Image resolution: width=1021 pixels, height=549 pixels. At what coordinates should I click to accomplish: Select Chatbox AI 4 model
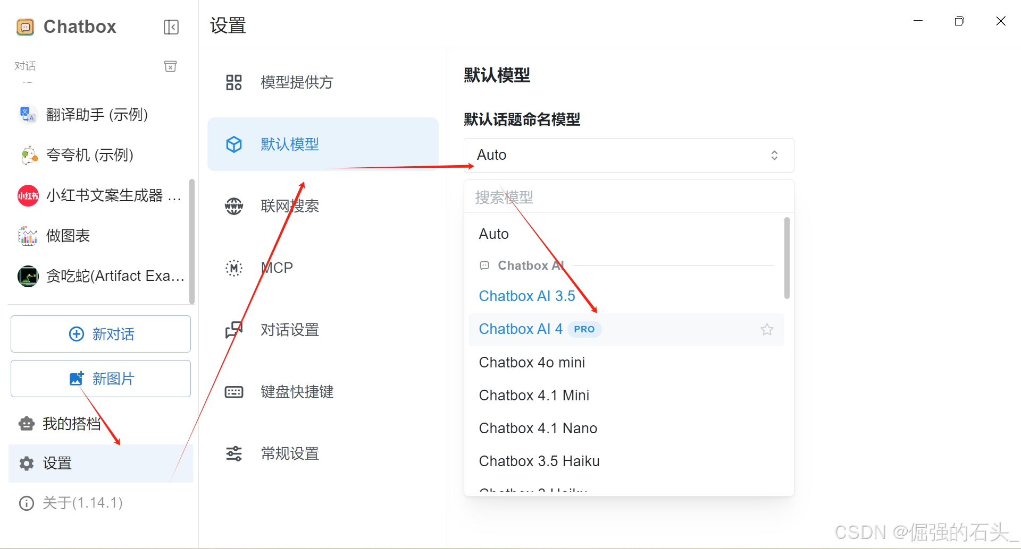pos(626,329)
